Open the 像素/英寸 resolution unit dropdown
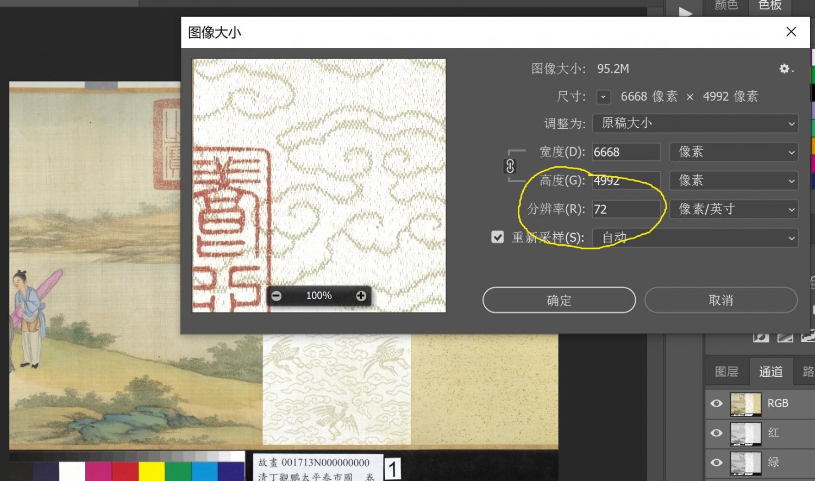815x481 pixels. 733,209
